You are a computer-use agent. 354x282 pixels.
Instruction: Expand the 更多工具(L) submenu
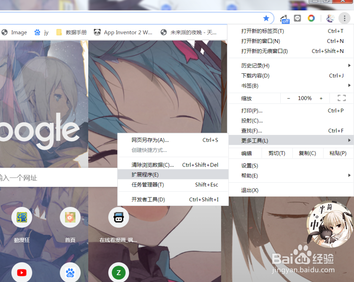291,140
